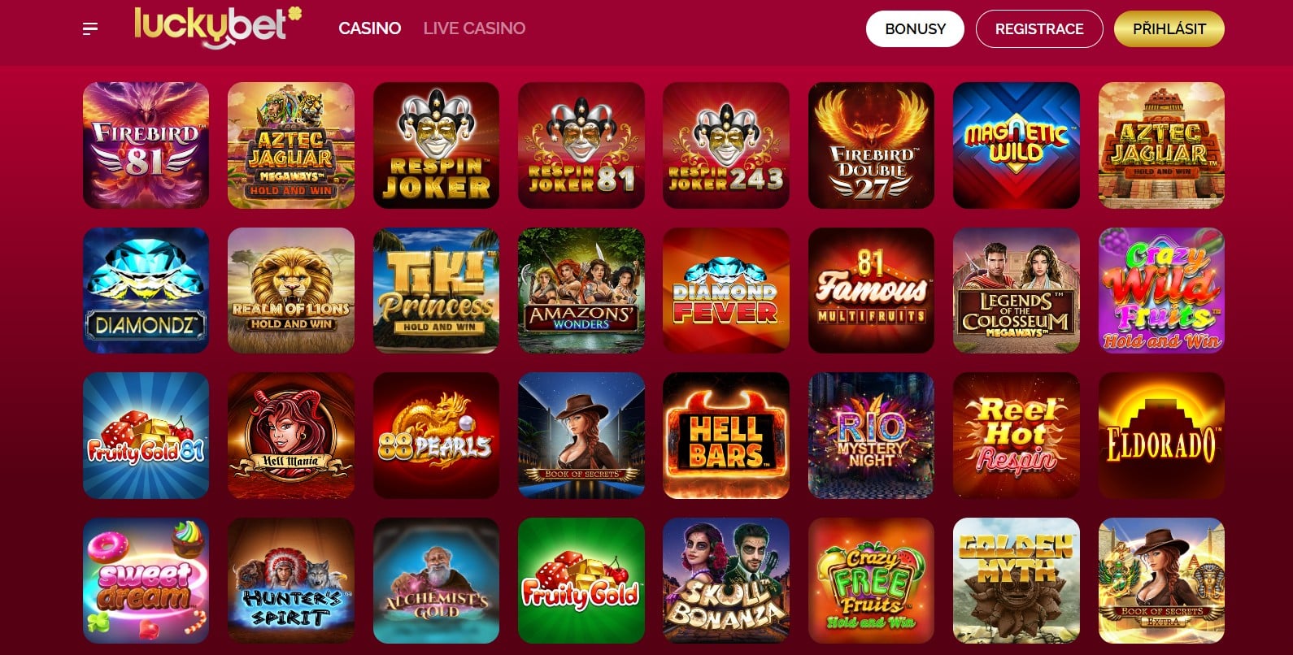Select the Golden Myth game tile
This screenshot has height=655, width=1293.
point(1017,580)
